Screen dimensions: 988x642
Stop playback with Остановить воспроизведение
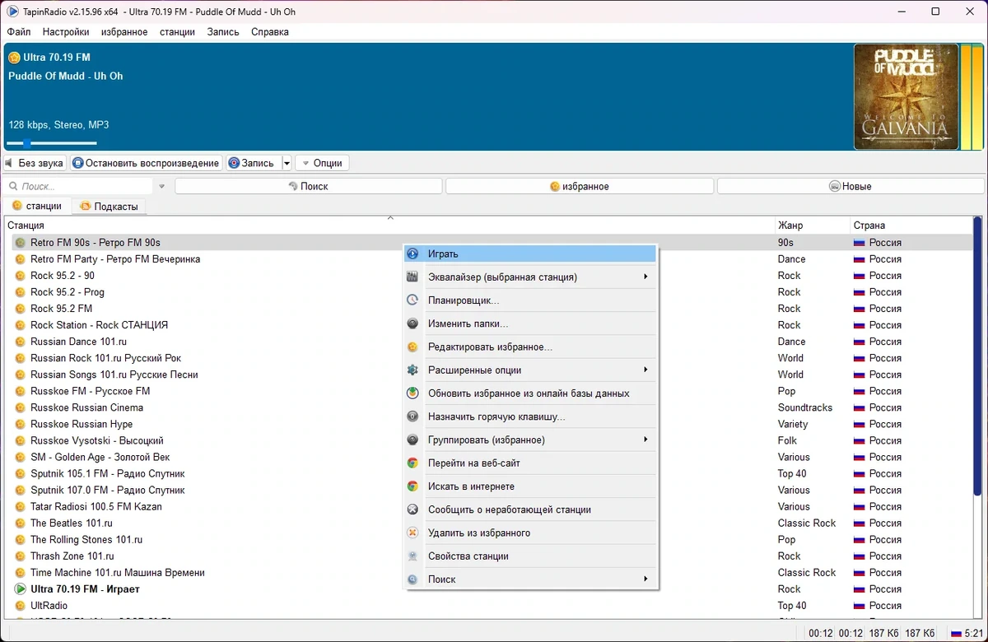147,163
